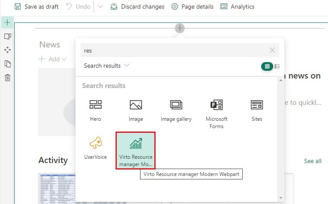This screenshot has width=328, height=204.
Task: Select the Image web part
Action: tap(136, 111)
